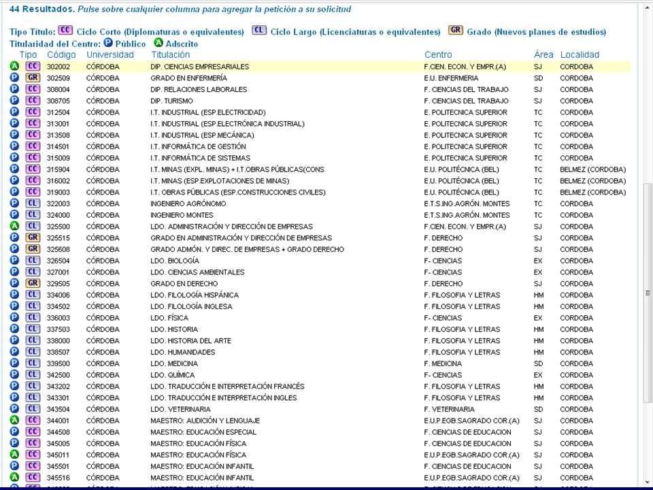Click the CL badge for LDO. MEDICINA

click(33, 363)
